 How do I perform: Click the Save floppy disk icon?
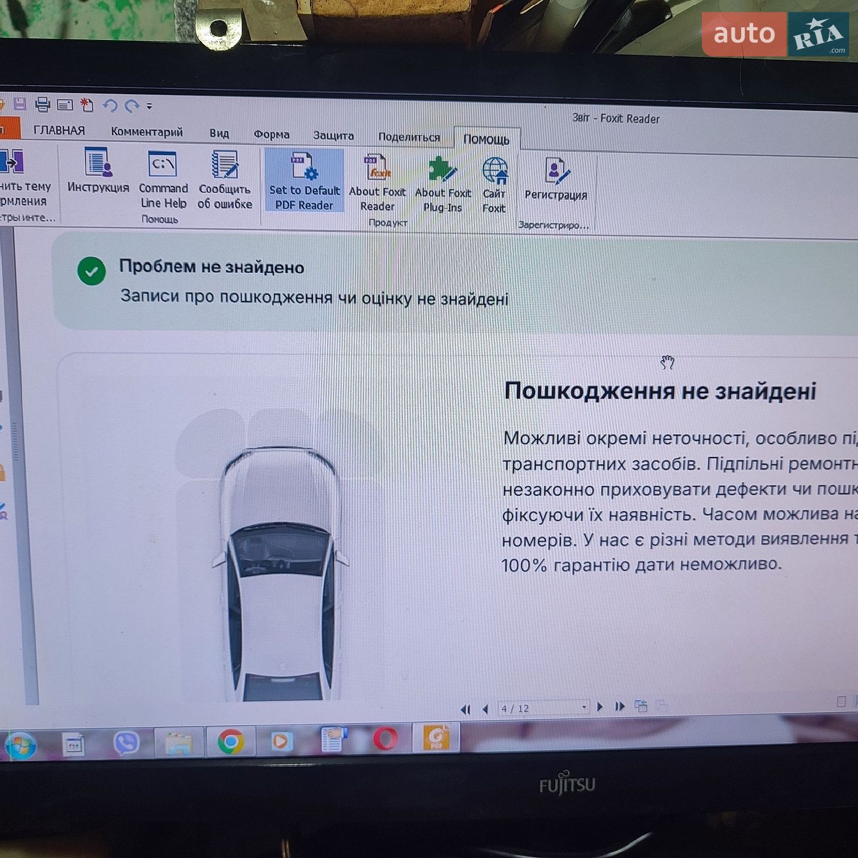(20, 104)
